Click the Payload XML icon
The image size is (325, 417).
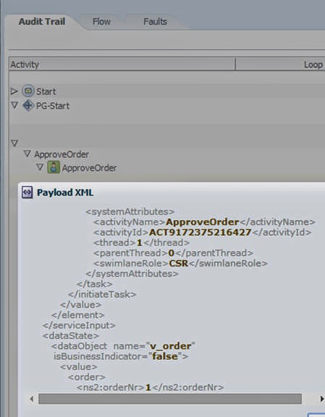27,193
